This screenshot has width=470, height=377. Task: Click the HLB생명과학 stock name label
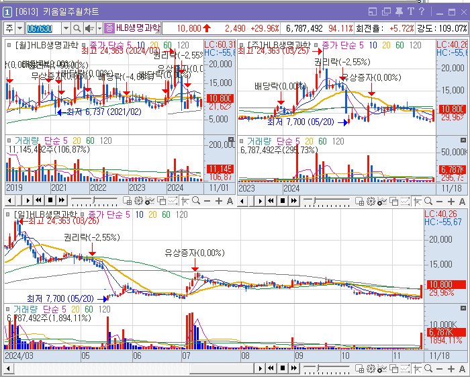pos(138,28)
